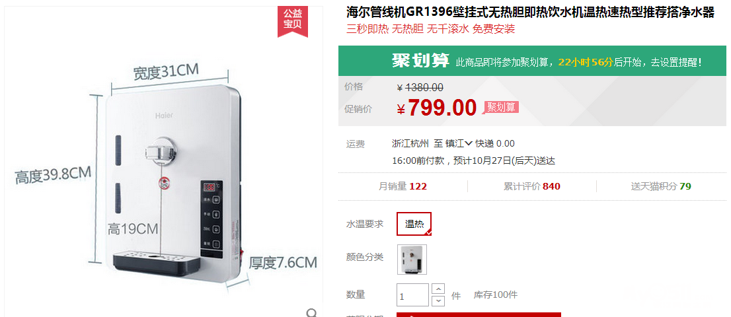Select the 温热 water temperature option
Image resolution: width=731 pixels, height=317 pixels.
coord(414,224)
